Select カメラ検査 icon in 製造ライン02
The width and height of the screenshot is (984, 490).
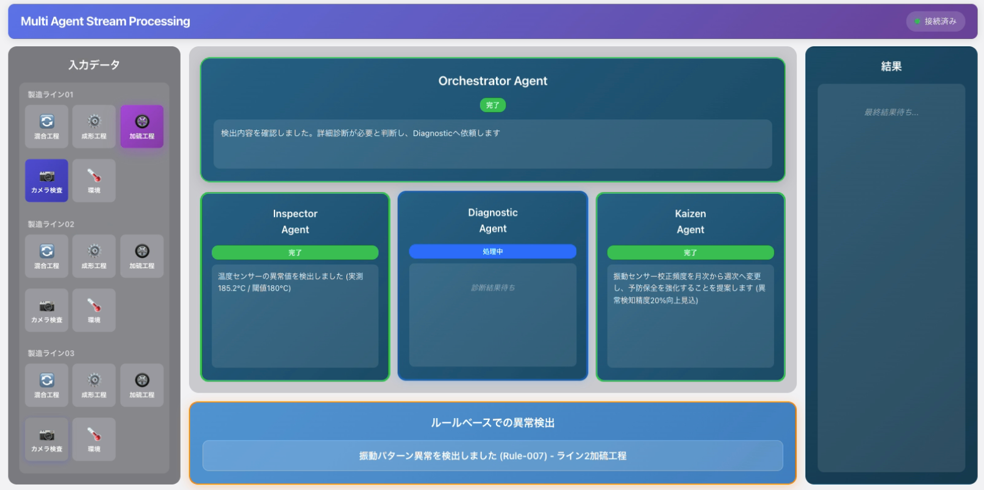(x=46, y=310)
